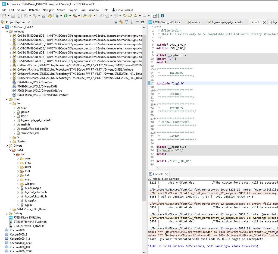The height and width of the screenshot is (254, 278).
Task: Start debugging with the bug icon
Action: pos(57,16)
